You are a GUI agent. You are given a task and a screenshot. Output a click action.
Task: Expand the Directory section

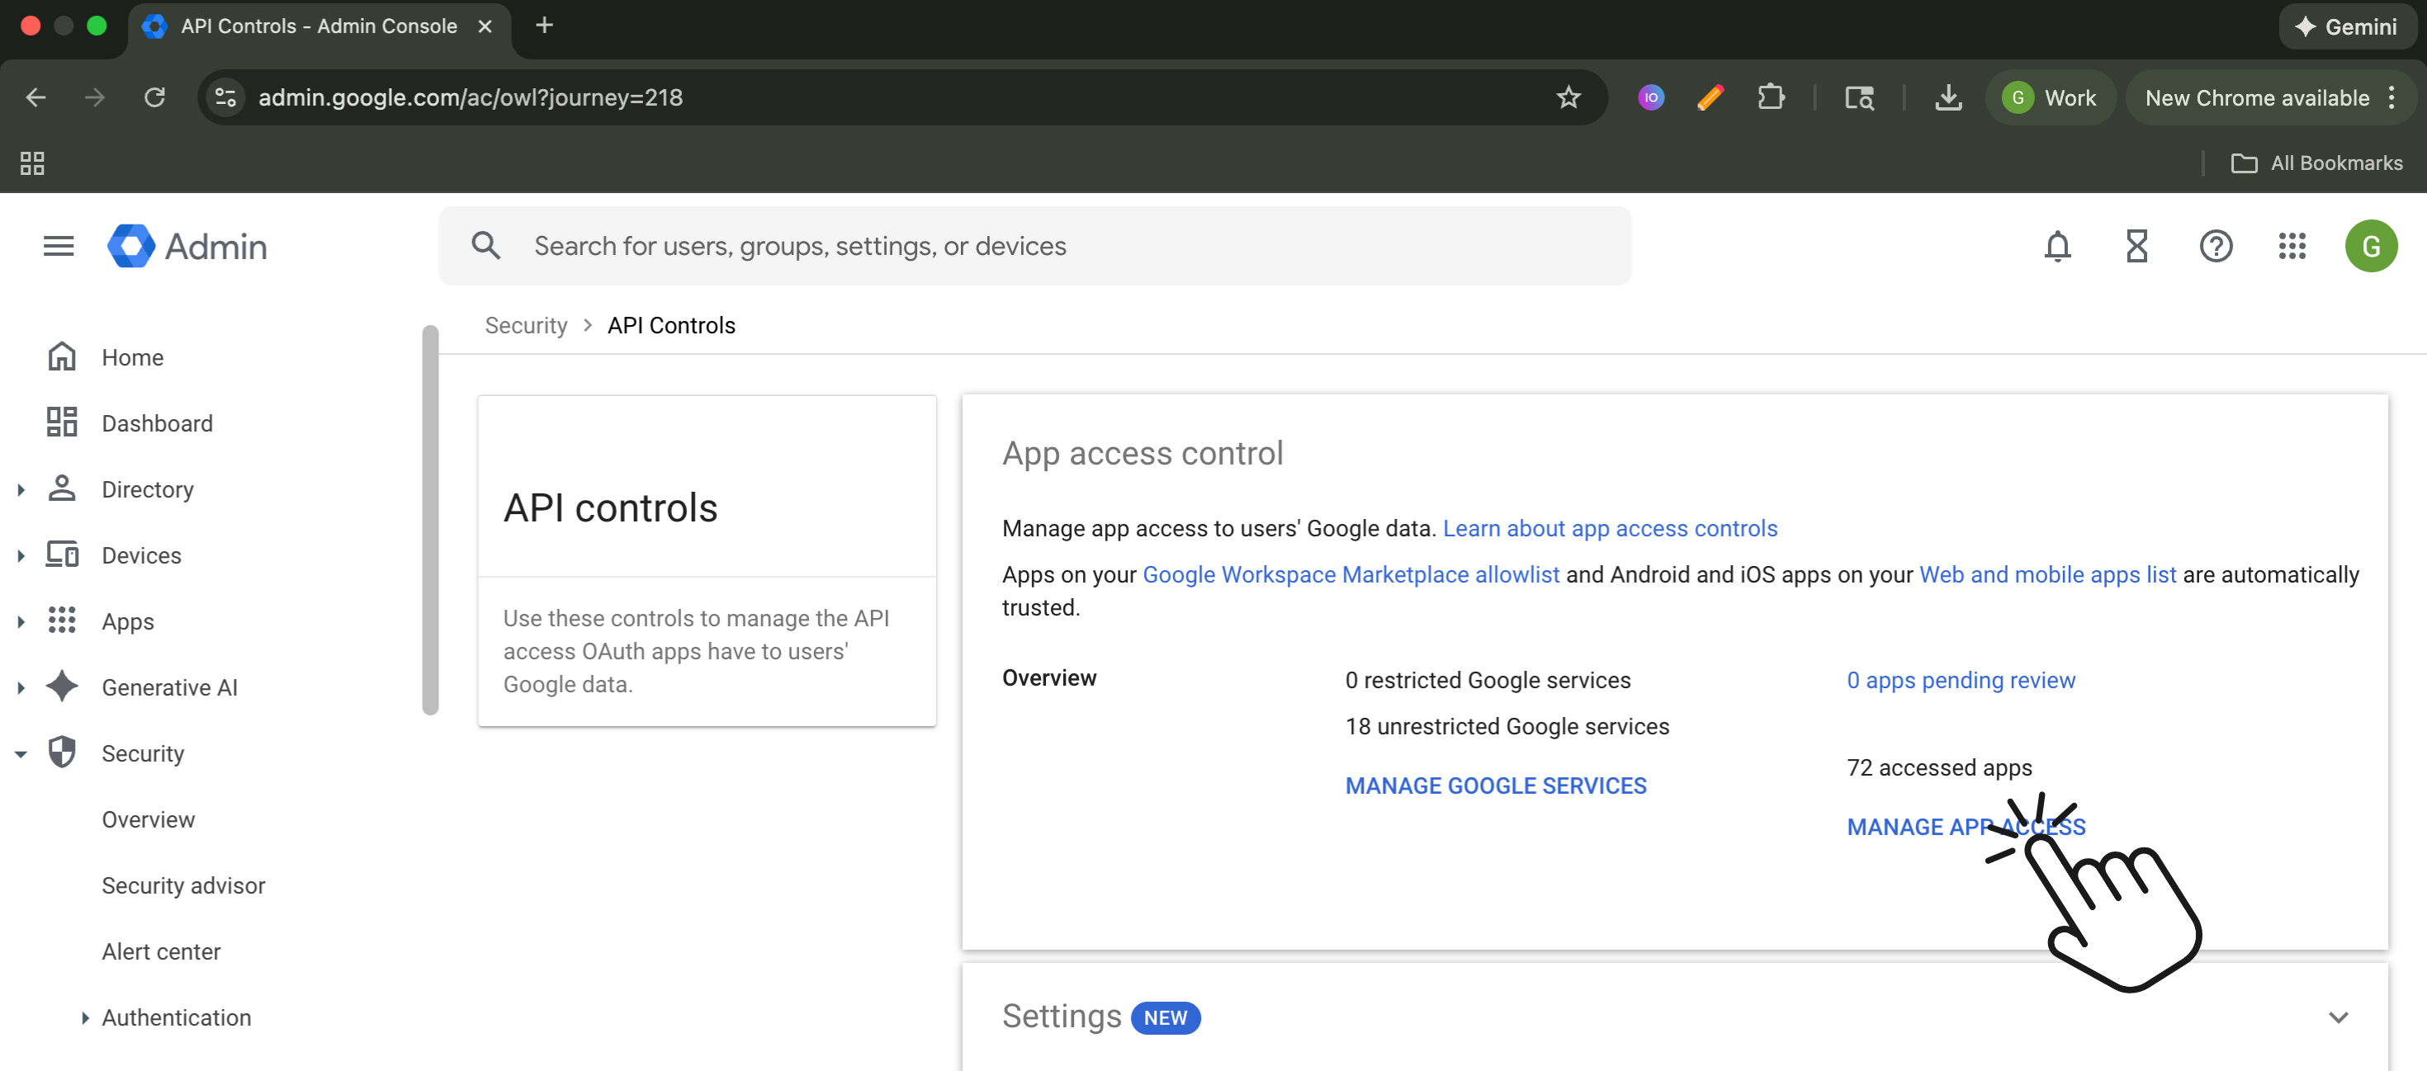[x=21, y=488]
